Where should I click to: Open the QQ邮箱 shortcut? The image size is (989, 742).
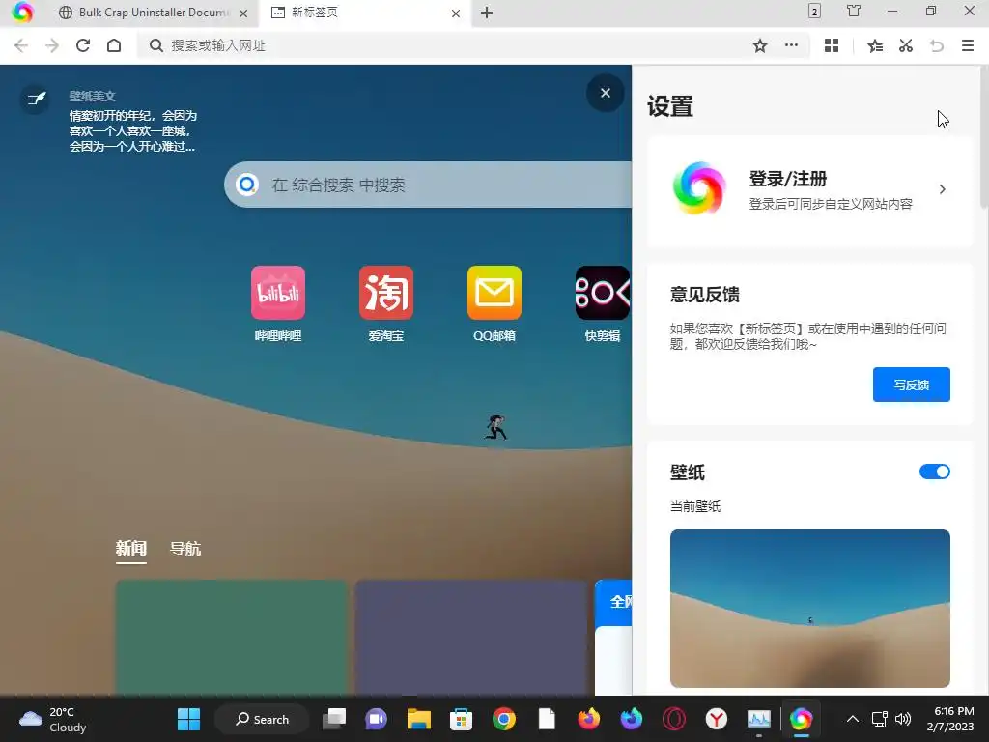494,304
